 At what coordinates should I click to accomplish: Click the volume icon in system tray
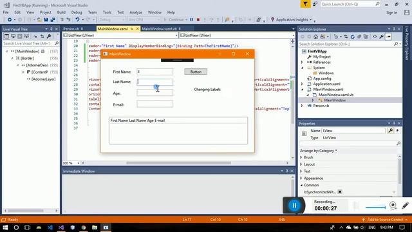[363, 227]
